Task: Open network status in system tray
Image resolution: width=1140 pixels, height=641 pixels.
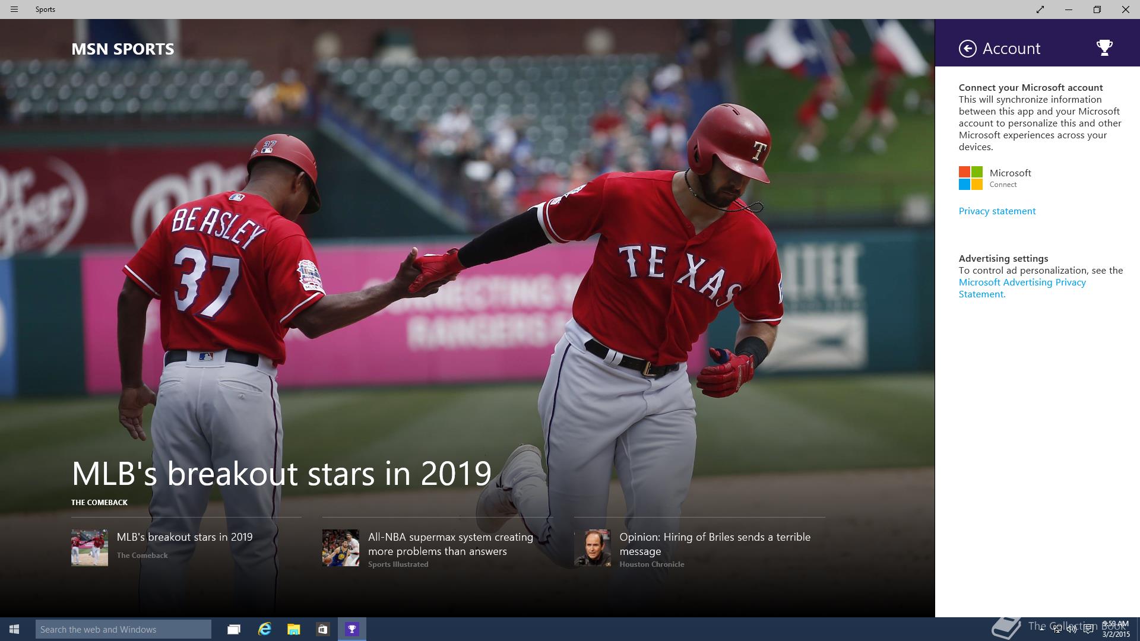Action: [x=1057, y=630]
